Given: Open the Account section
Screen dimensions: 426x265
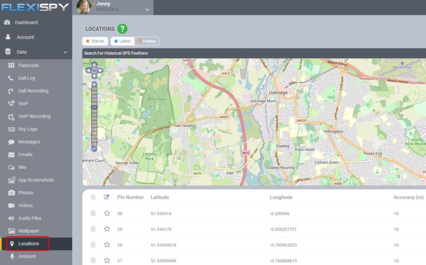Looking at the screenshot, I should 25,37.
